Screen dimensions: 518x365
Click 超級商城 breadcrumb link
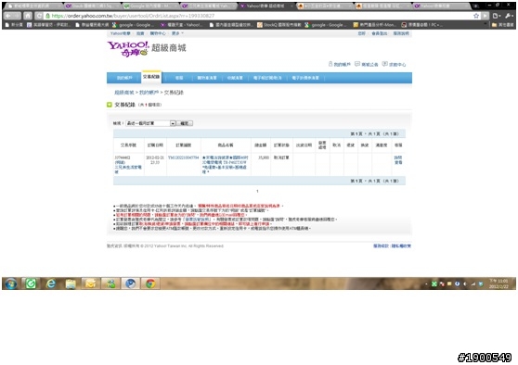click(123, 93)
